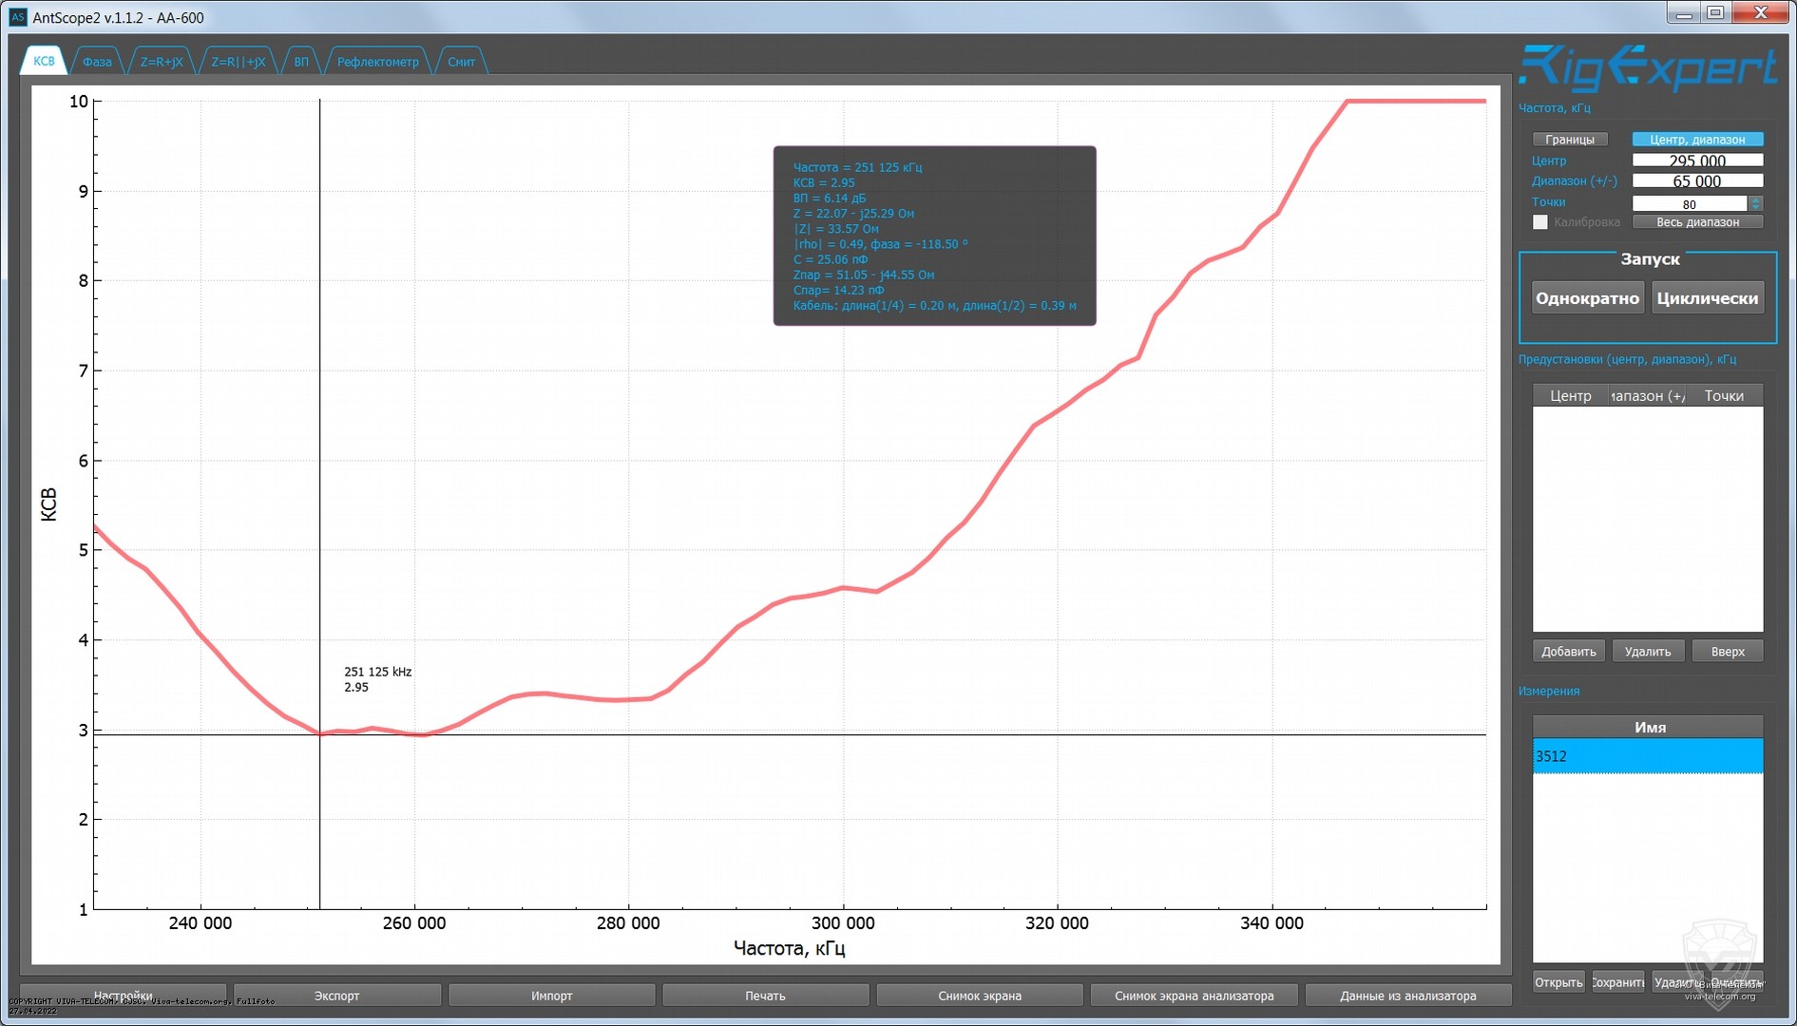Select Центр, диапазон frequency mode
The height and width of the screenshot is (1026, 1797).
pyautogui.click(x=1697, y=140)
